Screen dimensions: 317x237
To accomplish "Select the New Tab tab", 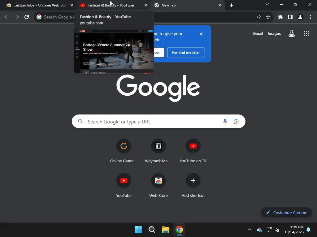I will click(x=188, y=5).
